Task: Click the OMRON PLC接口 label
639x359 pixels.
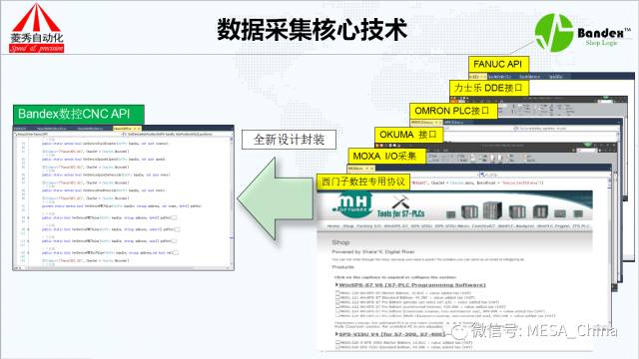Action: click(x=453, y=111)
